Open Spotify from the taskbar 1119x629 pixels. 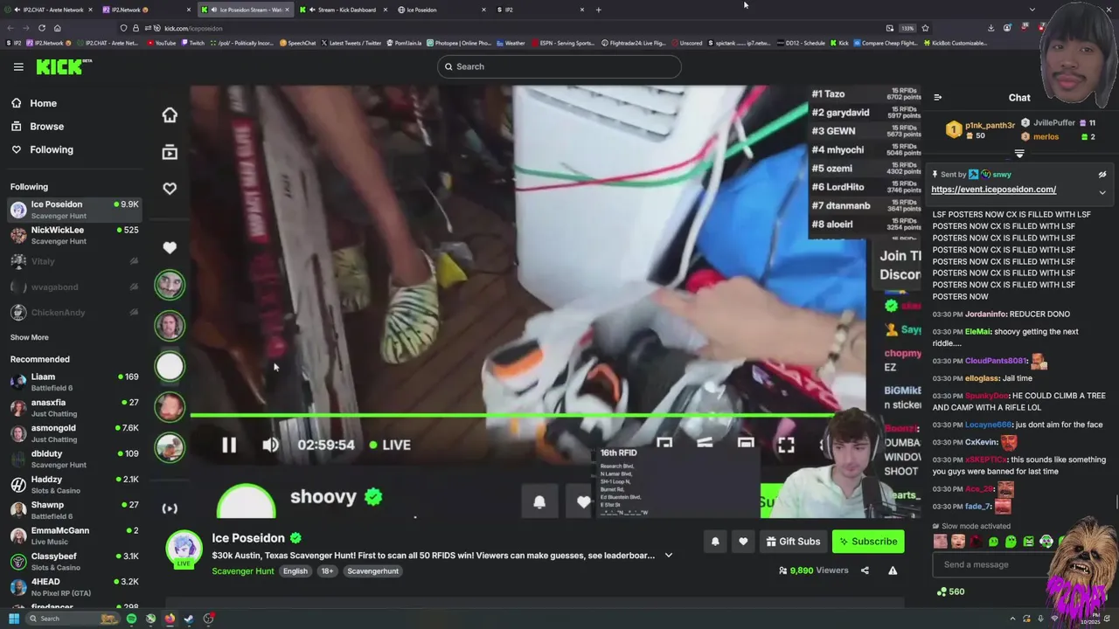[131, 619]
